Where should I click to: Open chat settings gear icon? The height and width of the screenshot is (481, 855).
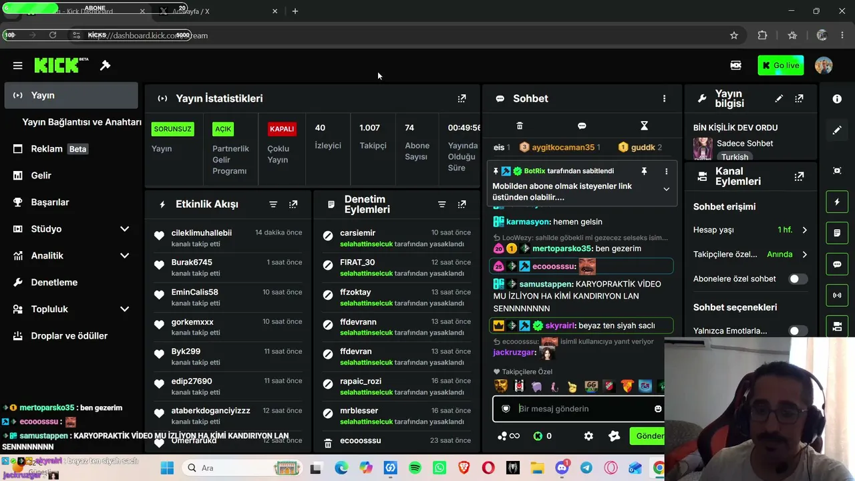[x=588, y=436]
